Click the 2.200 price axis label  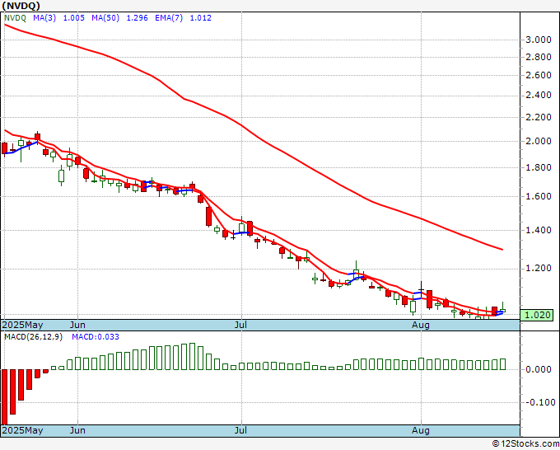(x=539, y=117)
